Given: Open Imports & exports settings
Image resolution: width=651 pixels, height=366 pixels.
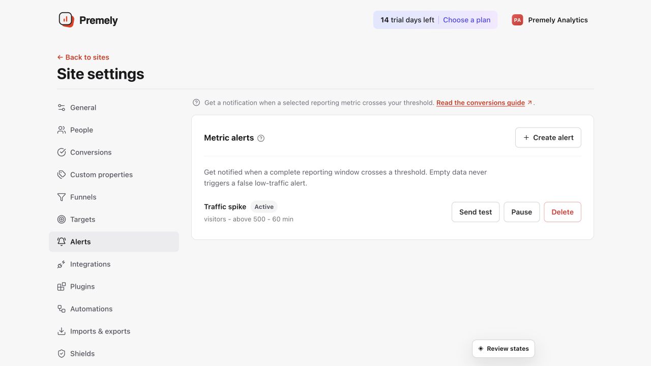Looking at the screenshot, I should 114,331.
